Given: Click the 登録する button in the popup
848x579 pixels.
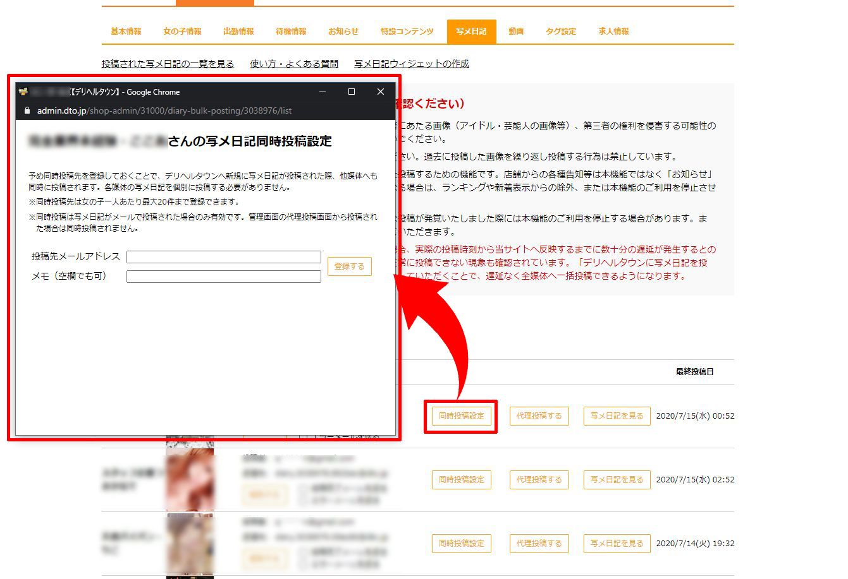Looking at the screenshot, I should point(349,266).
